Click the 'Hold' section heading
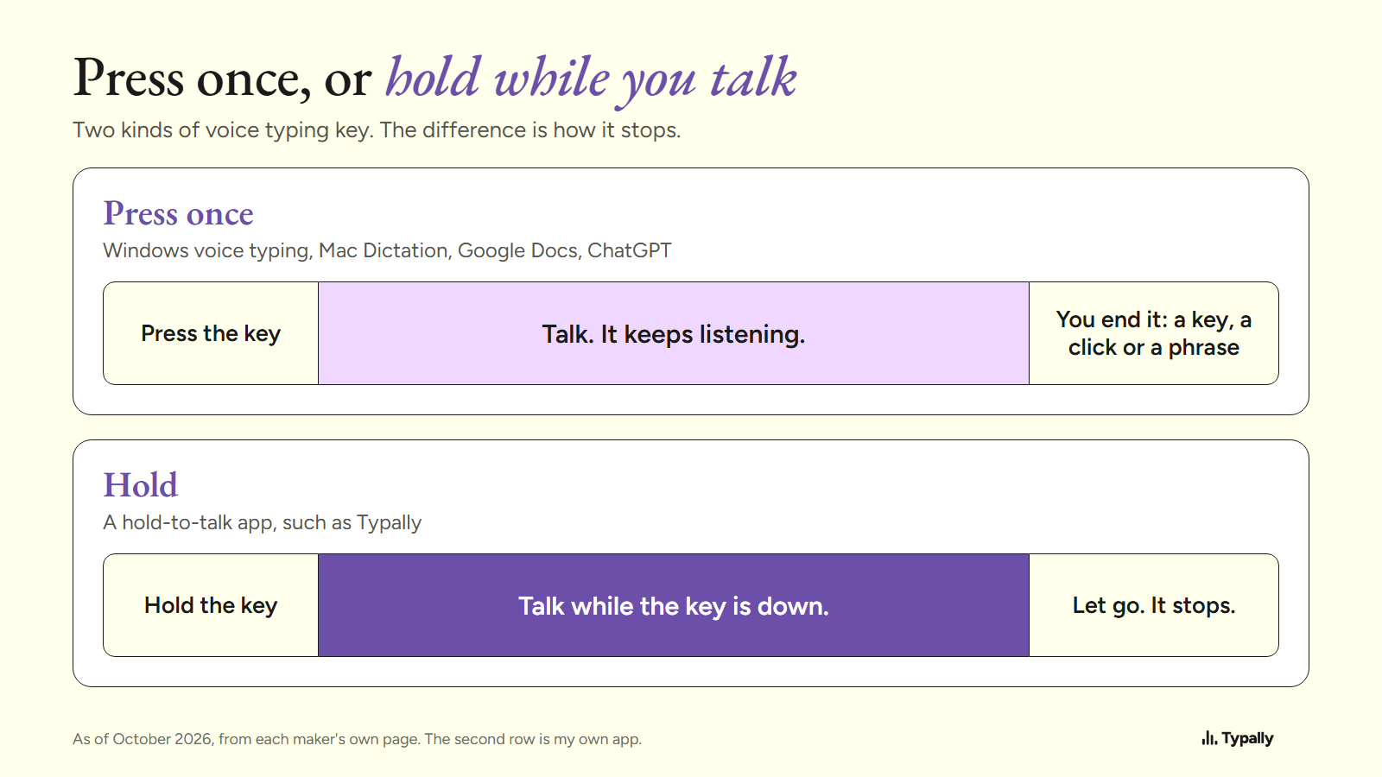Viewport: 1382px width, 777px height. point(141,485)
